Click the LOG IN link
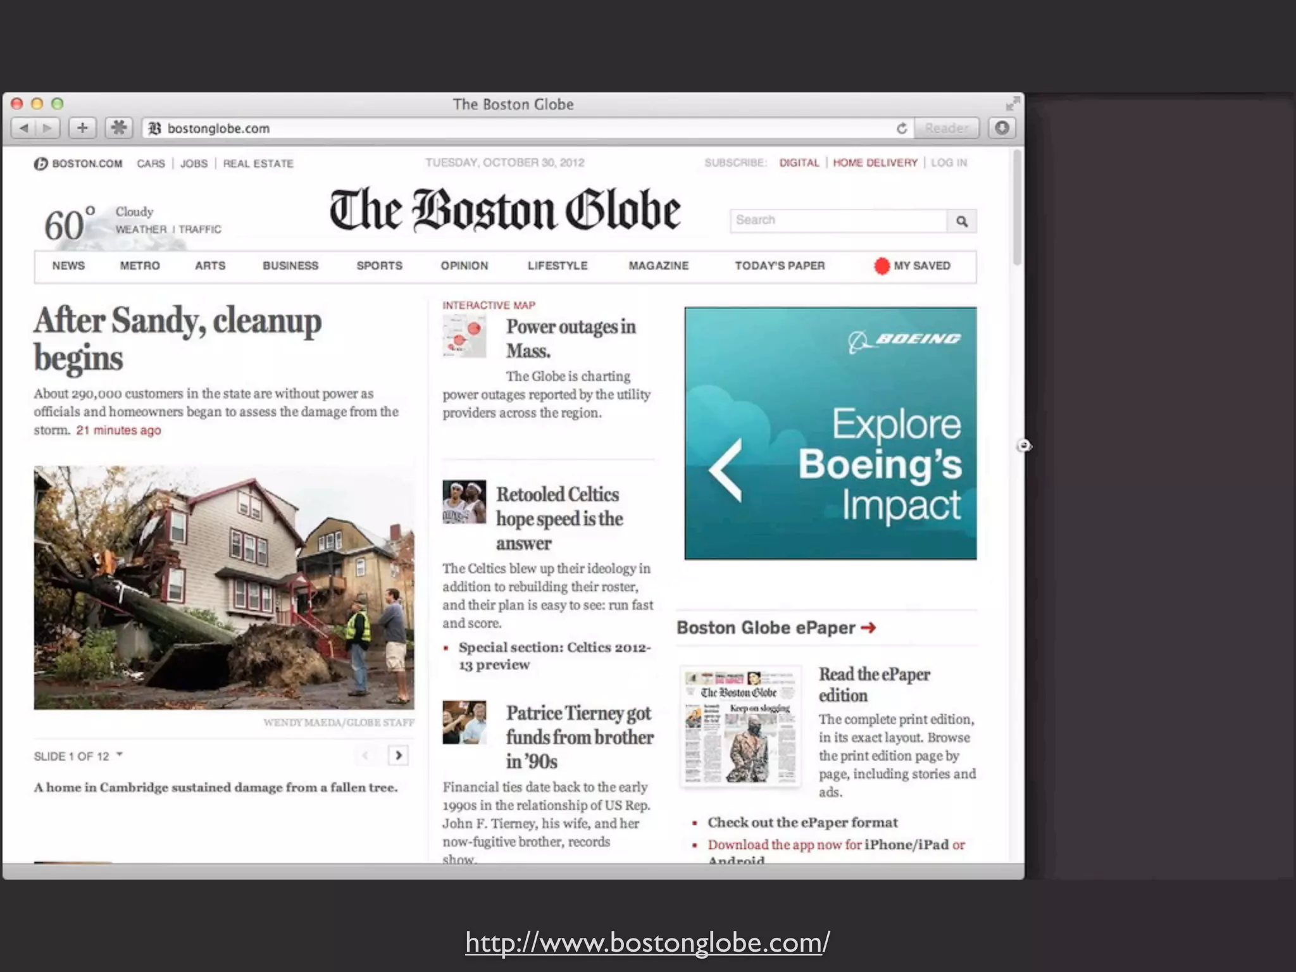Image resolution: width=1296 pixels, height=972 pixels. point(949,163)
